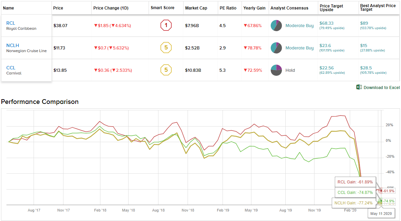Click CCL price $13.85
401x221 pixels.
pos(60,70)
